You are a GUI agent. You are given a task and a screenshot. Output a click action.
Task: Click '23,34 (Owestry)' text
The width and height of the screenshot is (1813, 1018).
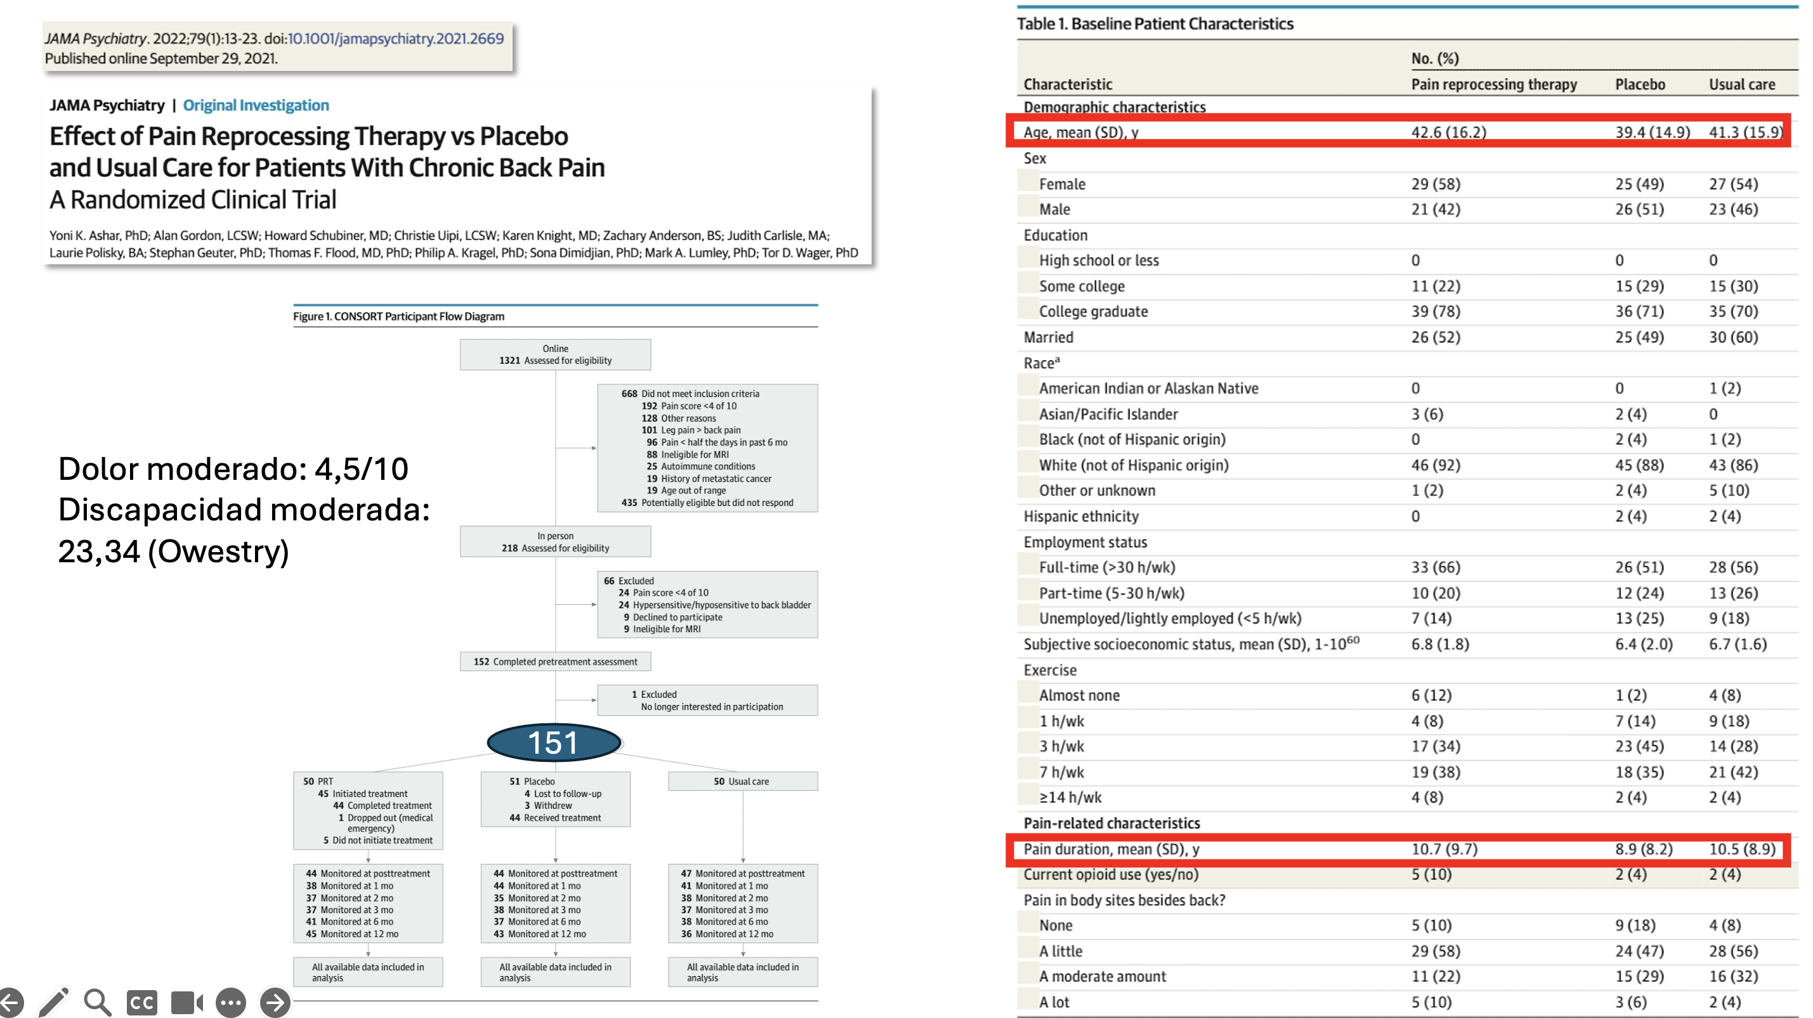coord(173,551)
